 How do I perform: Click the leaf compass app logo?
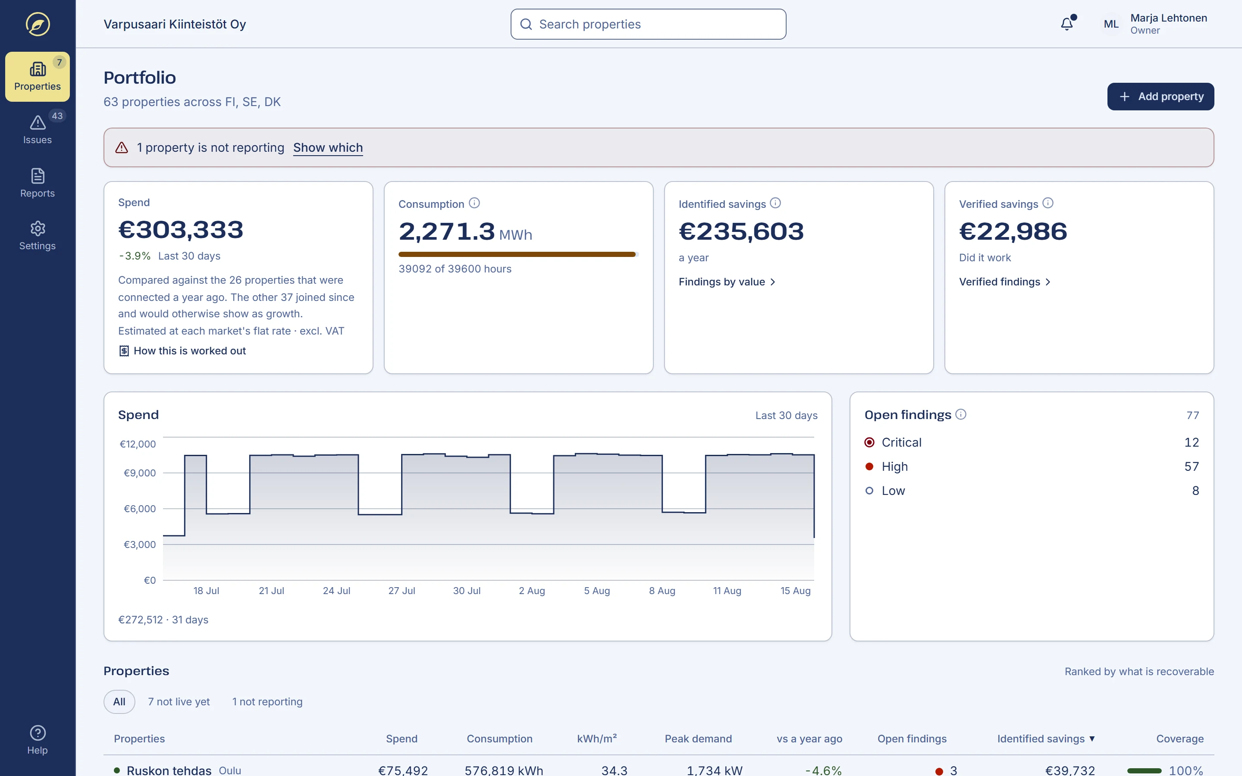click(x=38, y=24)
